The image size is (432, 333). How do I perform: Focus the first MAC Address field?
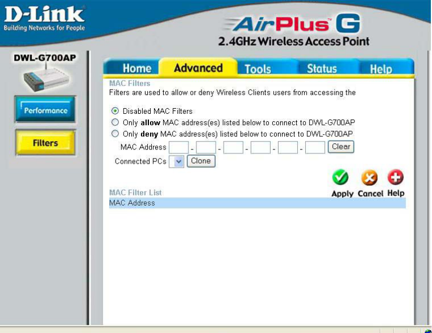point(178,147)
